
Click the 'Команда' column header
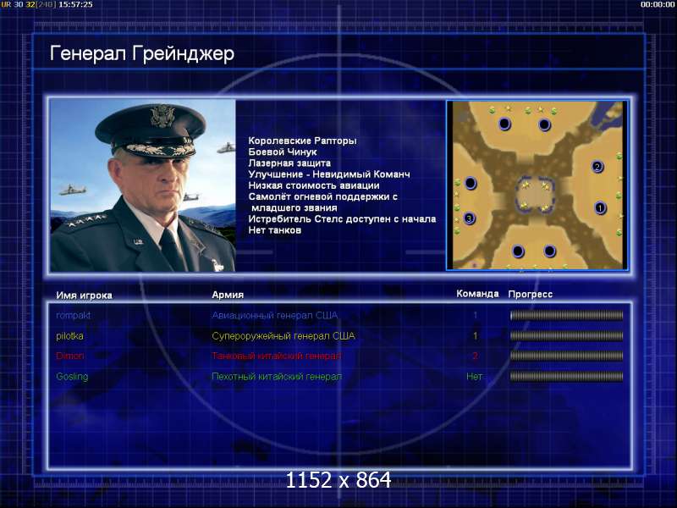tap(477, 294)
